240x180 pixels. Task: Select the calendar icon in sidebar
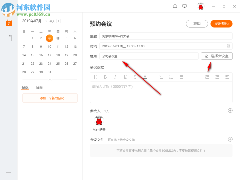[x=8, y=23]
